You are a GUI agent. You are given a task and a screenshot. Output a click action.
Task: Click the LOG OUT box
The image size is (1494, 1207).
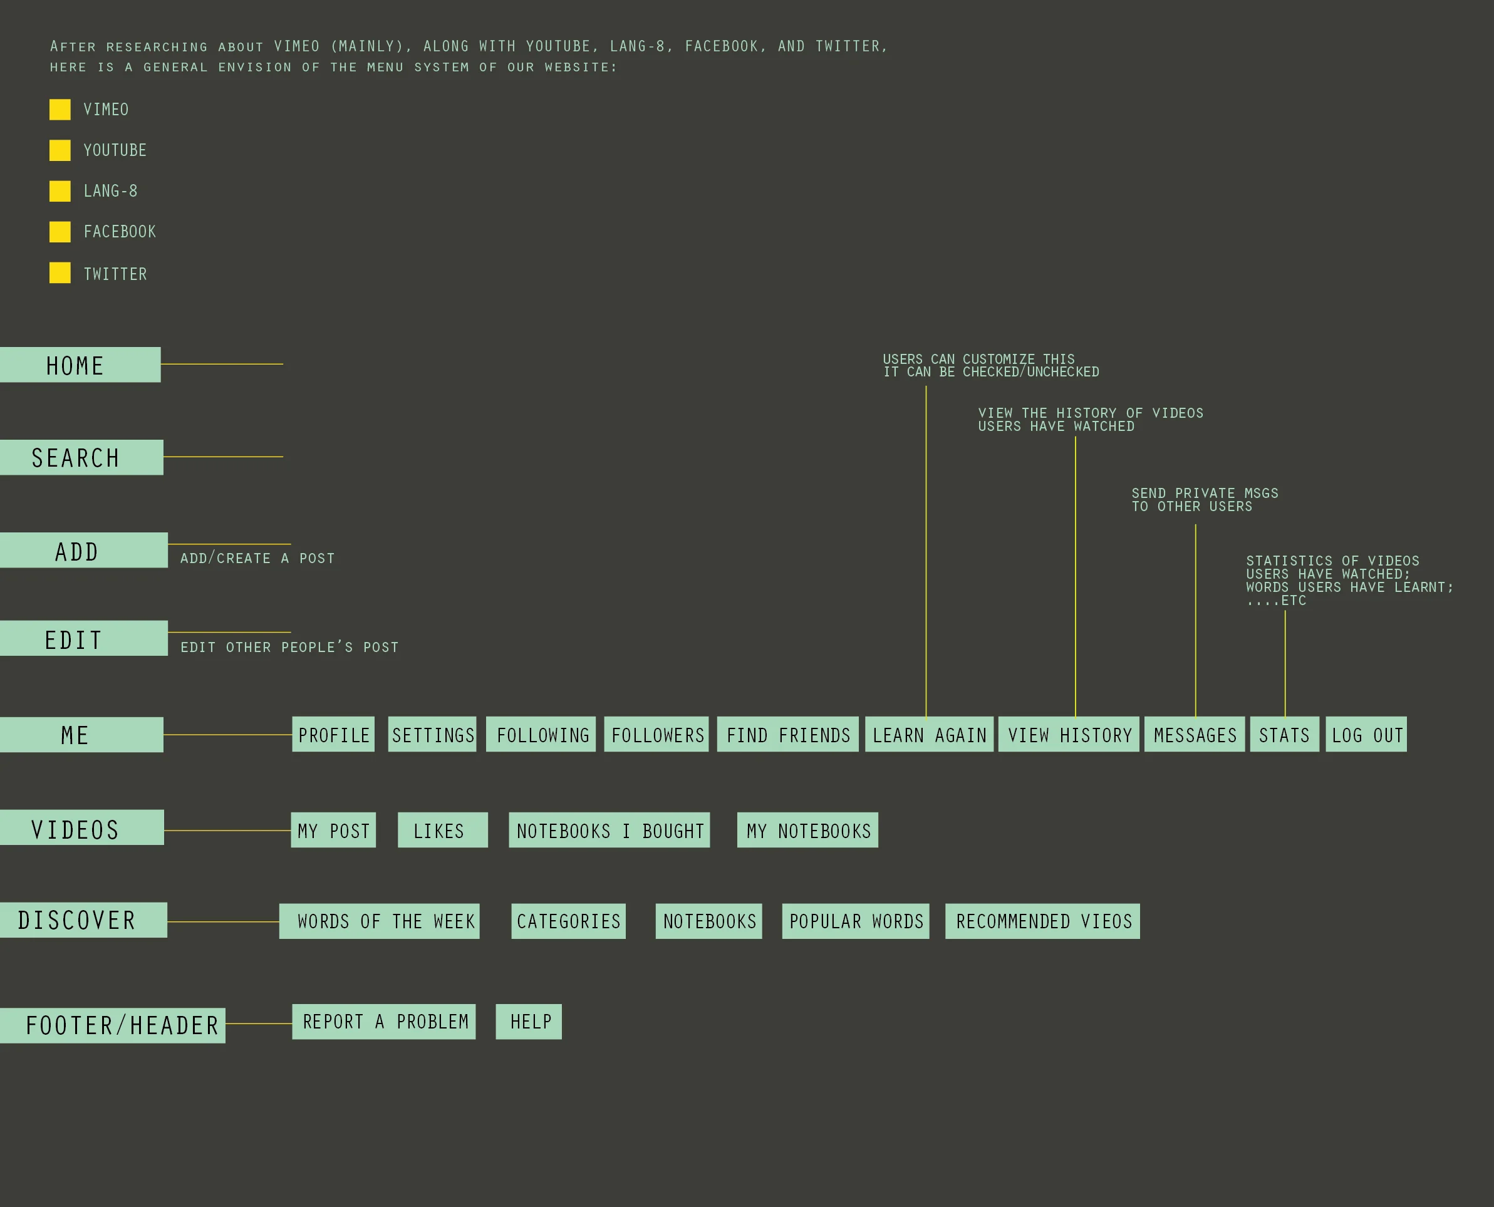(1366, 734)
